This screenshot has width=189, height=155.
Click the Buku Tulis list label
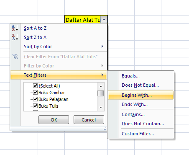(49, 106)
